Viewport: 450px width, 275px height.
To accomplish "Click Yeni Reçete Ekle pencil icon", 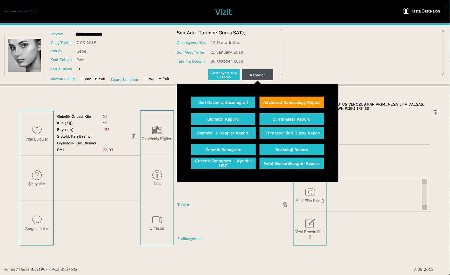I will (x=310, y=223).
